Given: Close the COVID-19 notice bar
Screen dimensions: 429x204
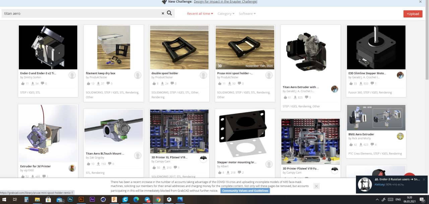Looking at the screenshot, I should coord(317,186).
